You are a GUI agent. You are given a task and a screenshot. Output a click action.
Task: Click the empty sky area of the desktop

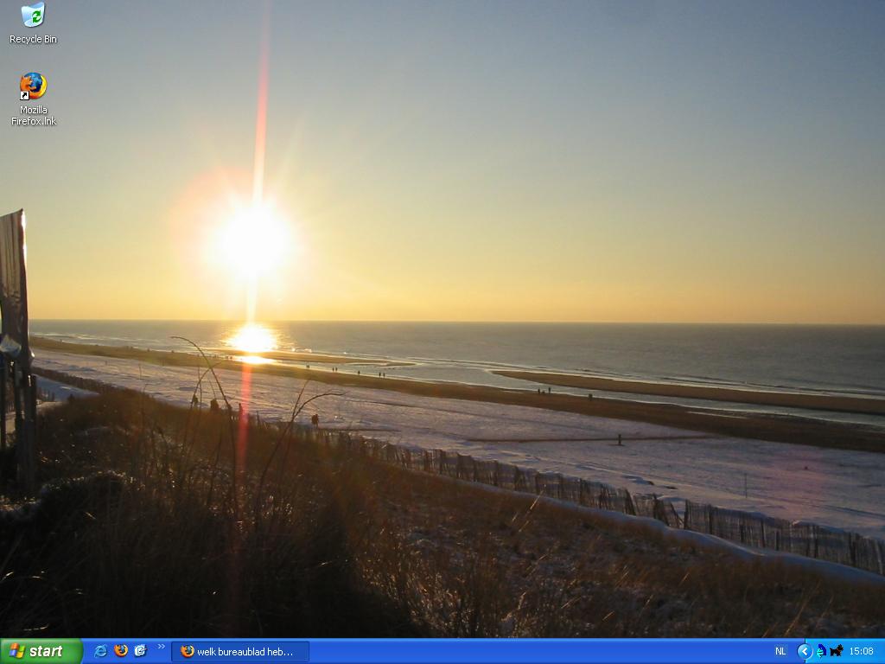click(x=562, y=130)
